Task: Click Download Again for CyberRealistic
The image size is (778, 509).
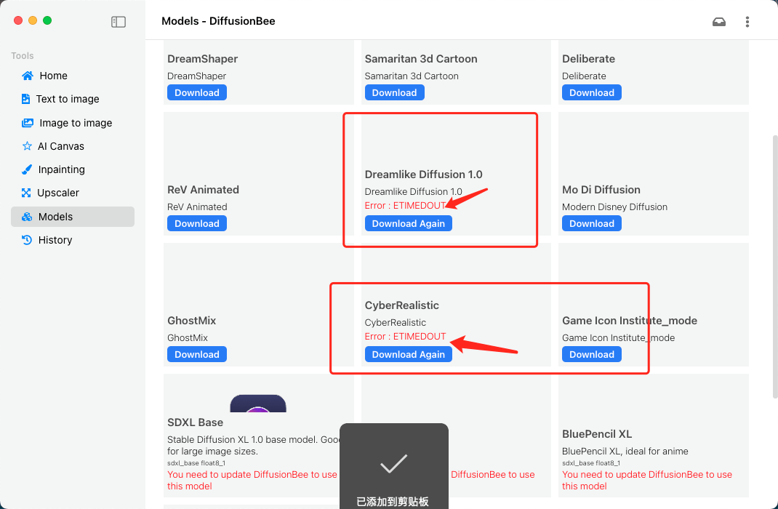Action: pos(408,354)
